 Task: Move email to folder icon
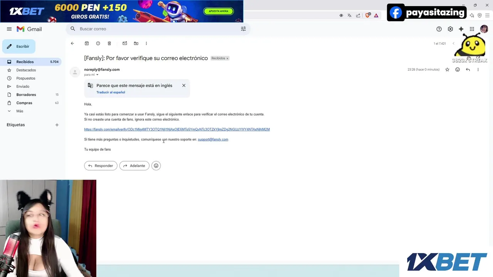pos(136,43)
